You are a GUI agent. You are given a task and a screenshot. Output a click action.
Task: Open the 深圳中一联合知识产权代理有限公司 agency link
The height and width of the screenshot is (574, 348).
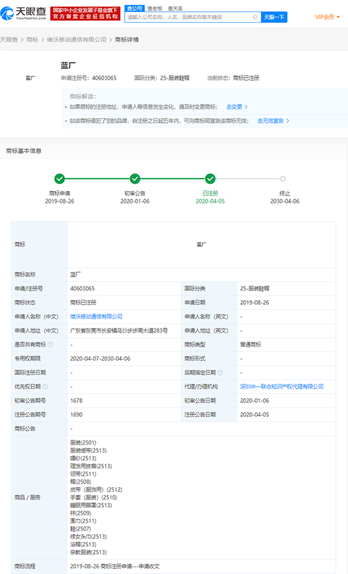point(282,387)
